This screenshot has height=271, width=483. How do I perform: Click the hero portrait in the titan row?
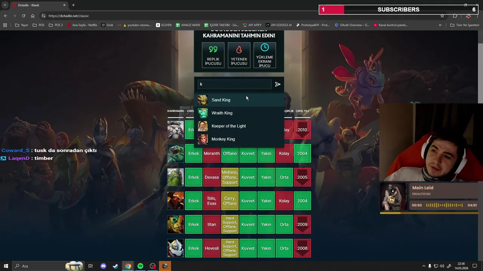pos(175,224)
